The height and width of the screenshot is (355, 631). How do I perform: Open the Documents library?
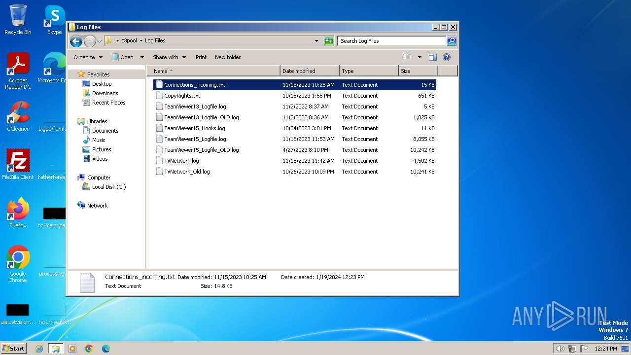pos(105,131)
